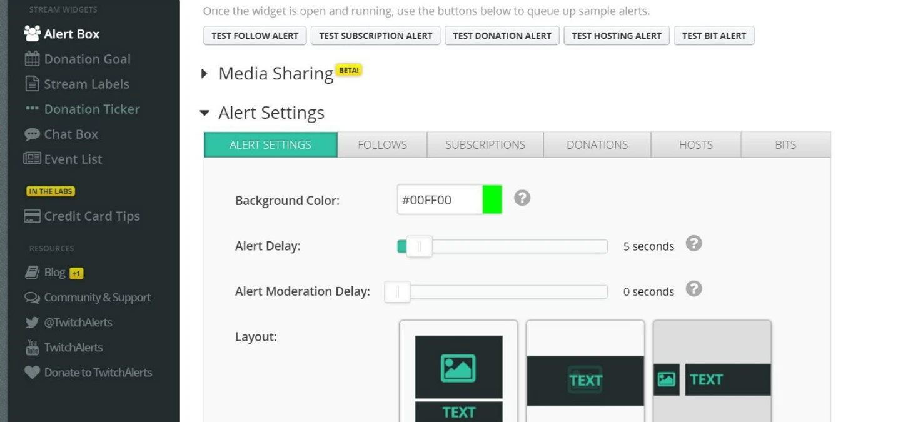Open Chat Box widget
Screen dimensions: 913x422
pos(71,134)
